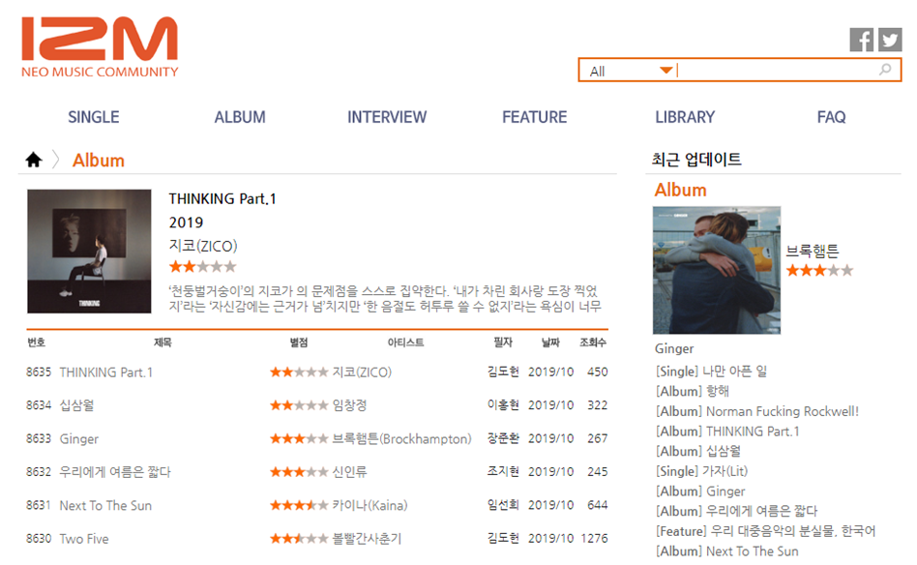Sort by 별점 column header
The width and height of the screenshot is (917, 565).
point(299,342)
